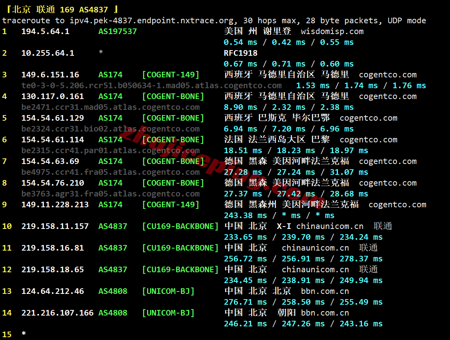Select latency 31.07 ms on hop 7
Viewport: 450px width, 340px height.
click(349, 172)
